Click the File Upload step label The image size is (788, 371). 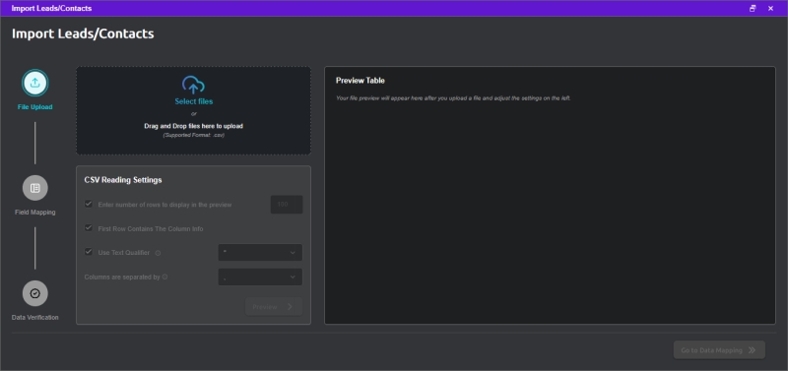35,107
